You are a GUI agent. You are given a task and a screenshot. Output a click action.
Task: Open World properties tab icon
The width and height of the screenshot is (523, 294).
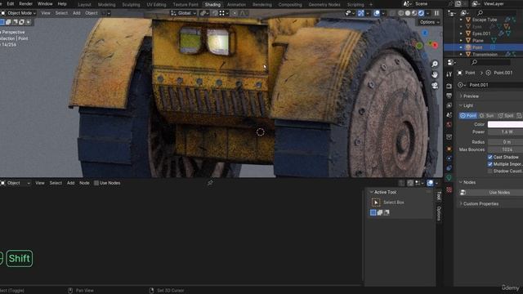449,124
